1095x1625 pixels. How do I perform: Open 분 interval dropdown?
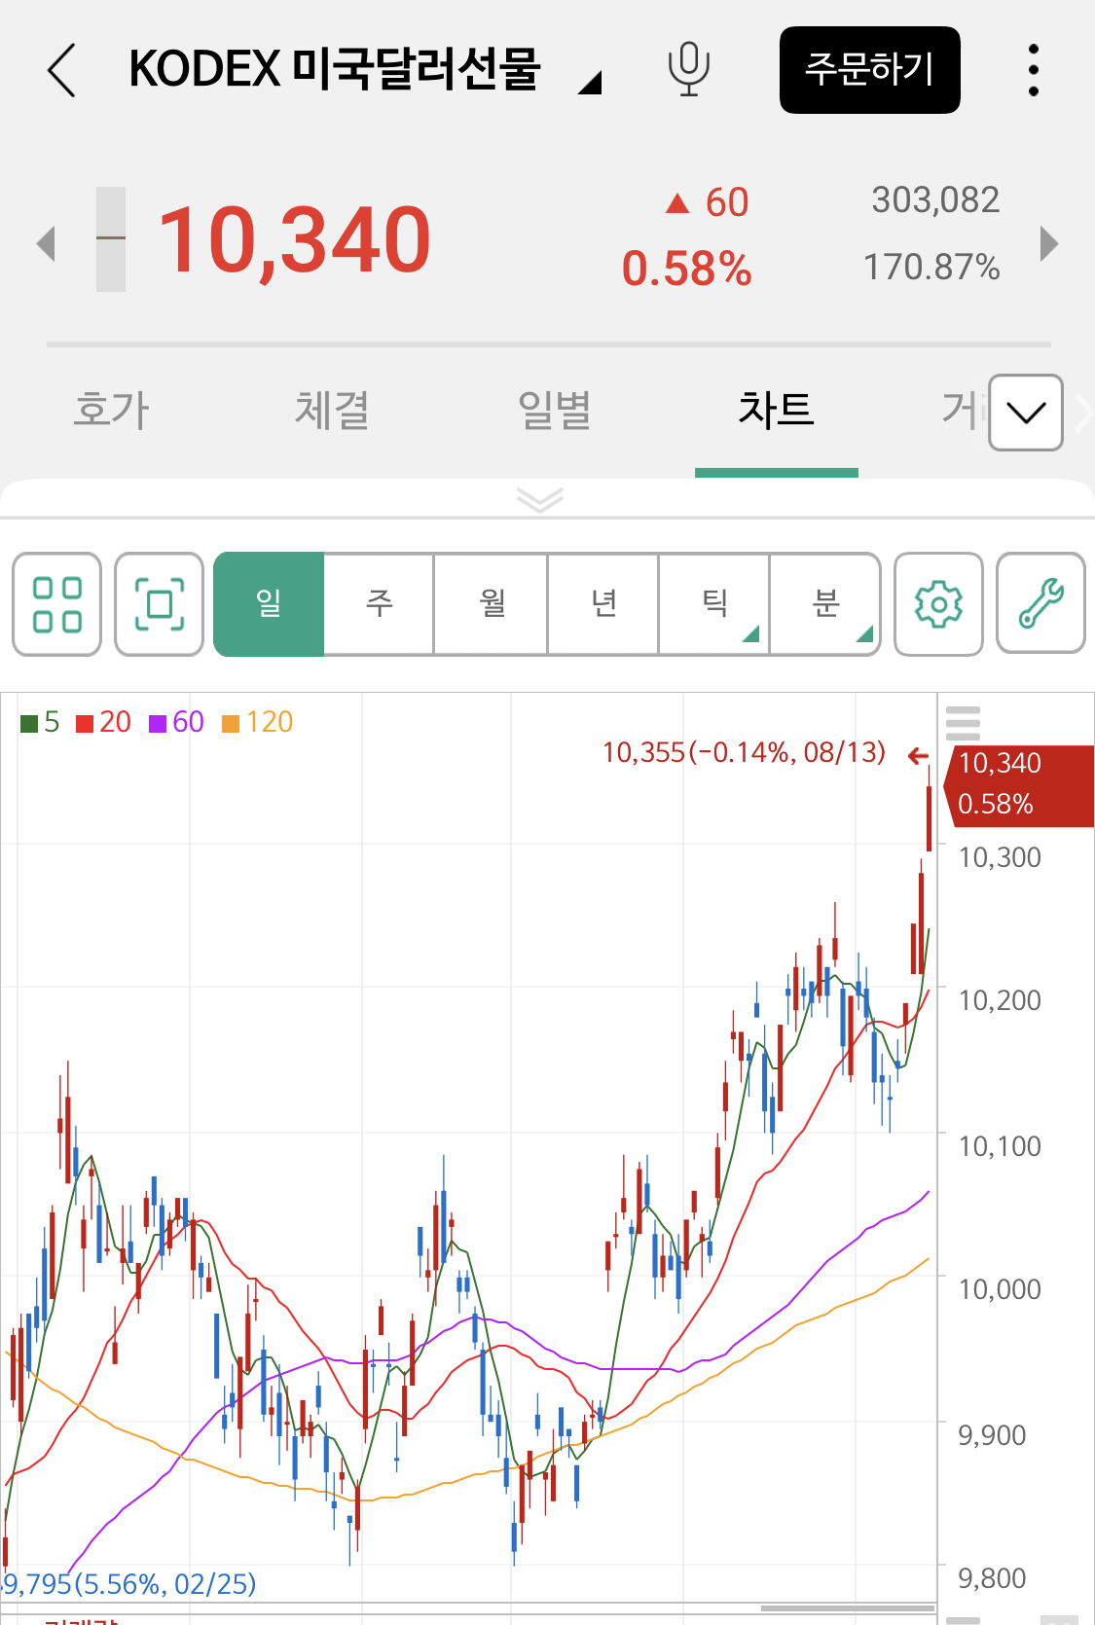click(x=825, y=604)
